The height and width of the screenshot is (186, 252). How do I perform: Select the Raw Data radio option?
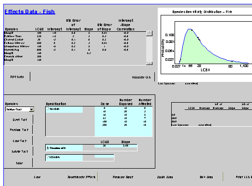coord(48,109)
